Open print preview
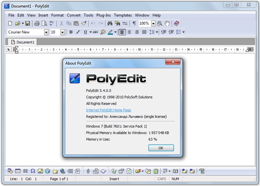Viewport: 260px width, 186px height. point(44,23)
